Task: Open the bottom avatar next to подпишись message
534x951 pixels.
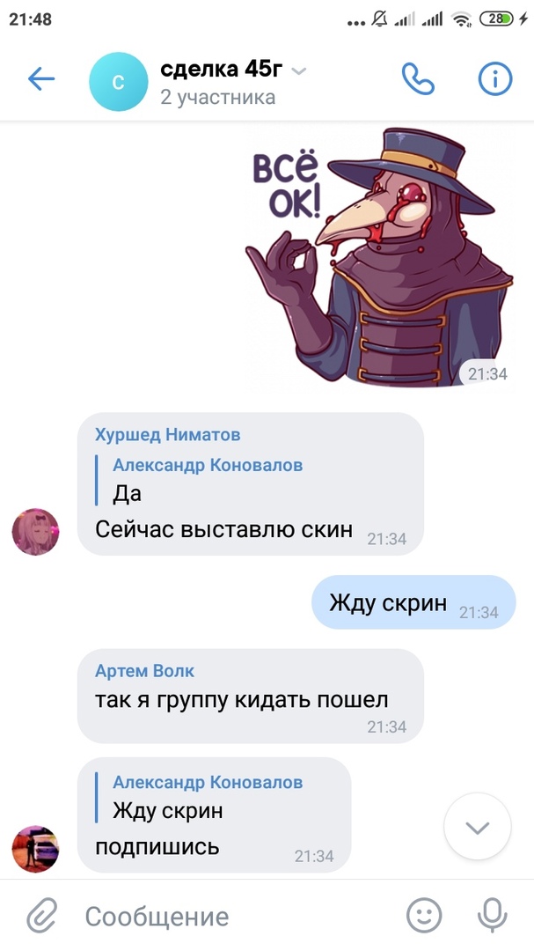Action: [x=36, y=849]
